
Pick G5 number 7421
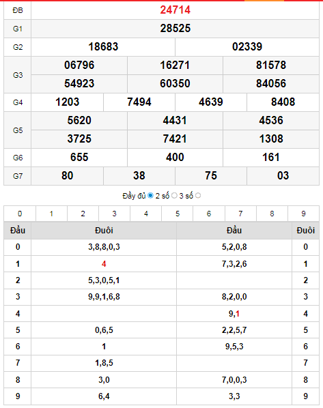point(175,139)
